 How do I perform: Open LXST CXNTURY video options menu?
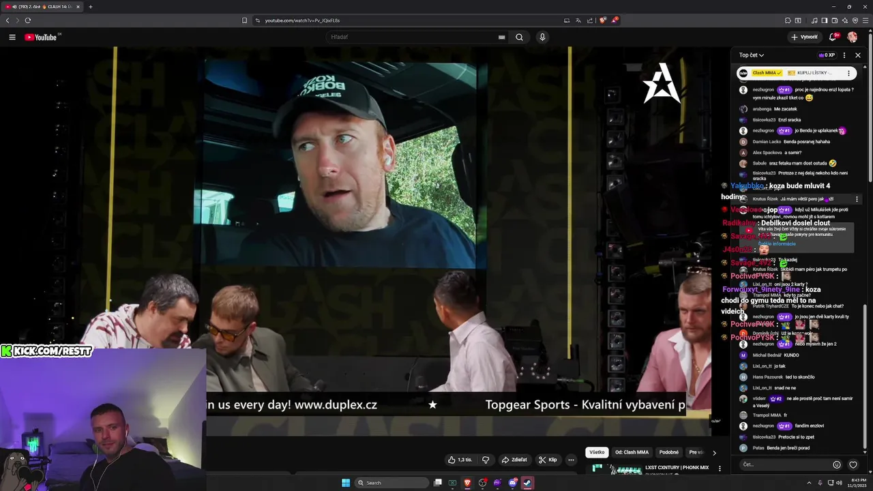(x=720, y=468)
